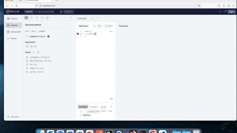This screenshot has height=133, width=237.
Task: Go to Root in documentation breadcrumb
Action: click(x=27, y=31)
